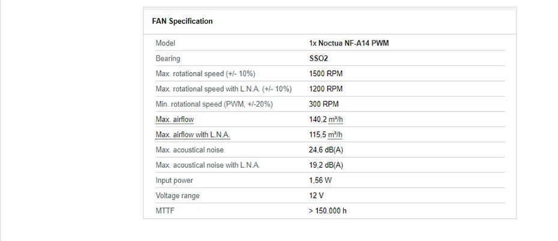The image size is (558, 241).
Task: Click the 300 RPM value
Action: (324, 104)
